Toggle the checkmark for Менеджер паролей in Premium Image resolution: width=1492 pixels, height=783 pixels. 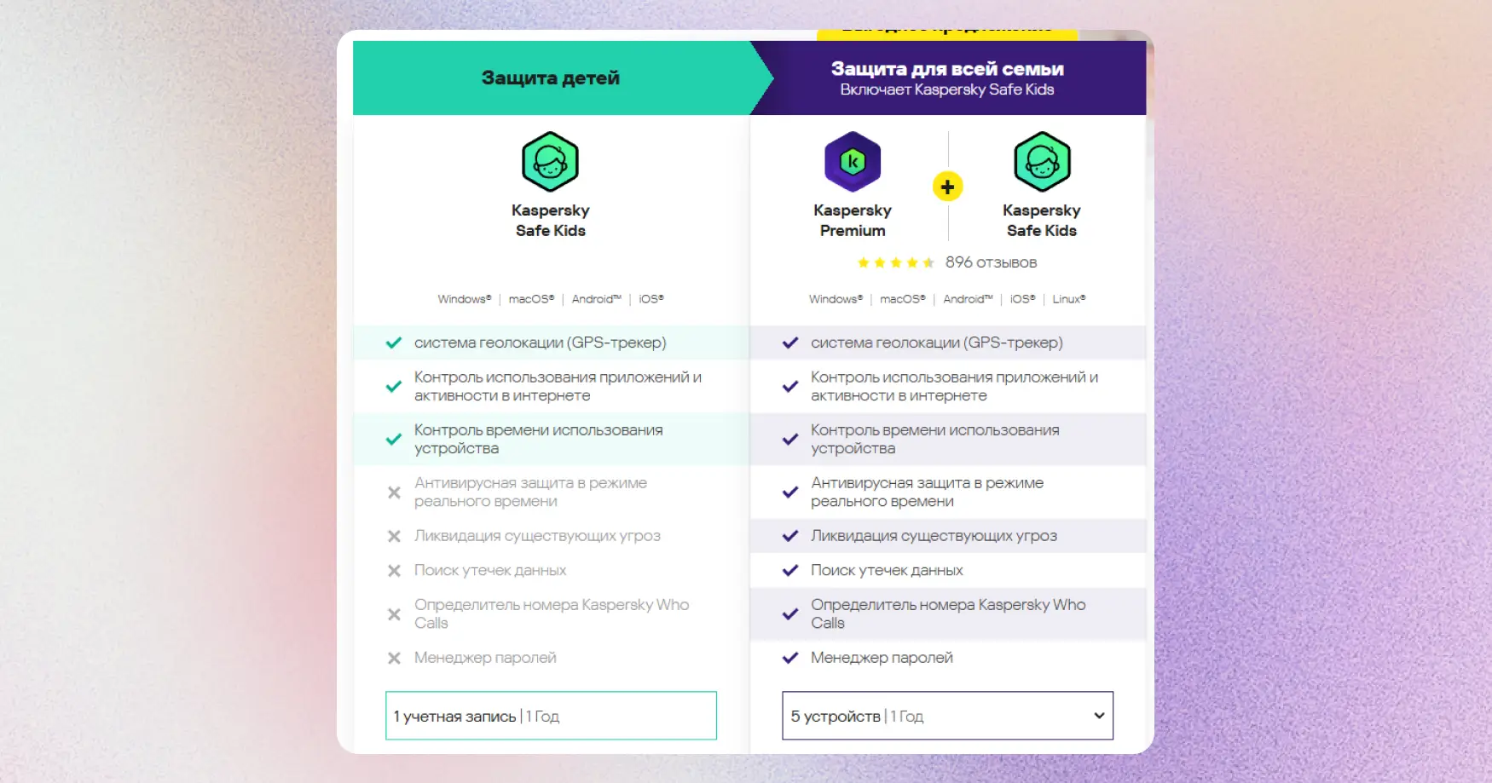(x=789, y=658)
